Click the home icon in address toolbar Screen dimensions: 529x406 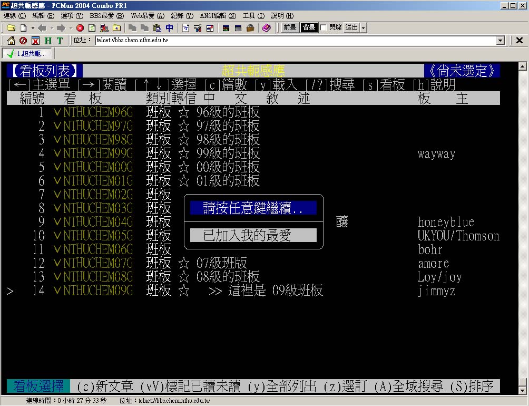[11, 41]
